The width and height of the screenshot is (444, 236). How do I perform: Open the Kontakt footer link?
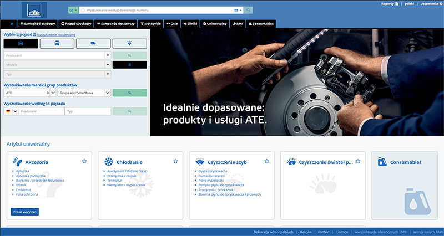point(324,232)
